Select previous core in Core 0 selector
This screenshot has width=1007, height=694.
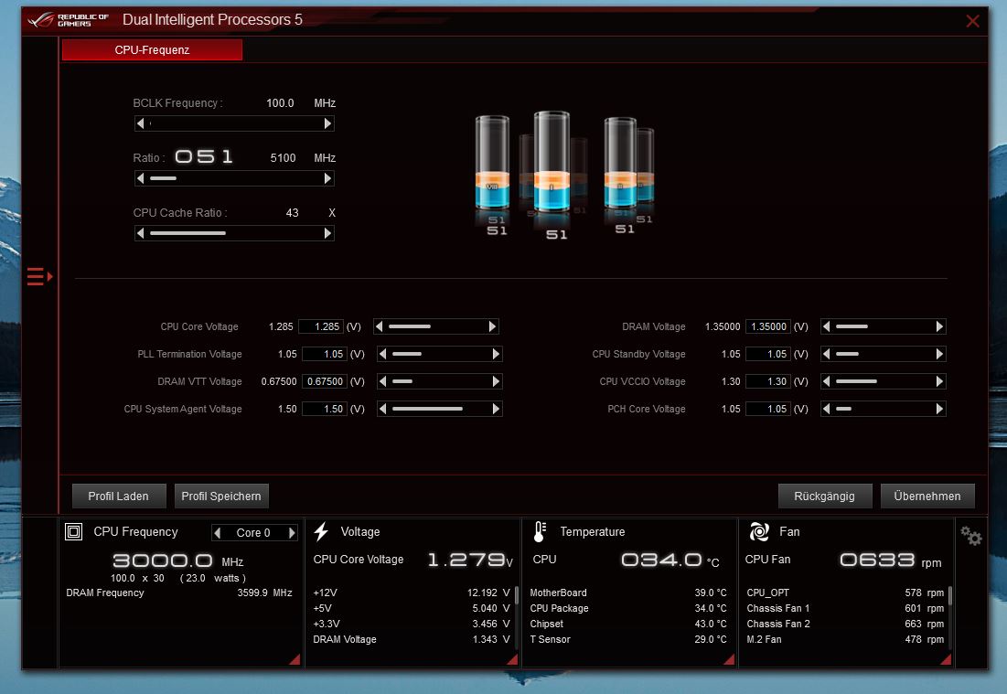tap(218, 533)
